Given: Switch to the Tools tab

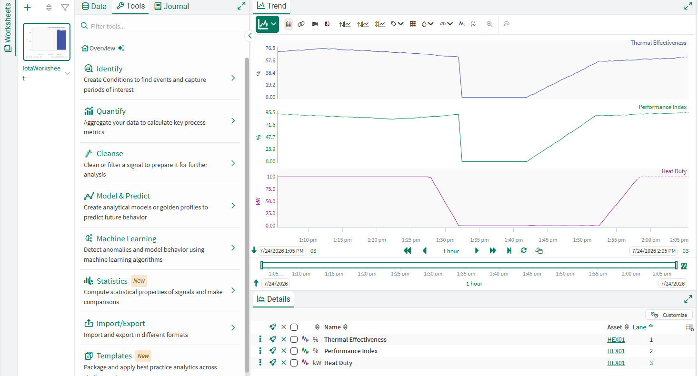Looking at the screenshot, I should (x=130, y=6).
